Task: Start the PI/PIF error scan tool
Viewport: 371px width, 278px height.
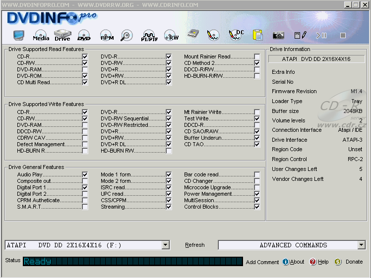Action: [x=149, y=36]
